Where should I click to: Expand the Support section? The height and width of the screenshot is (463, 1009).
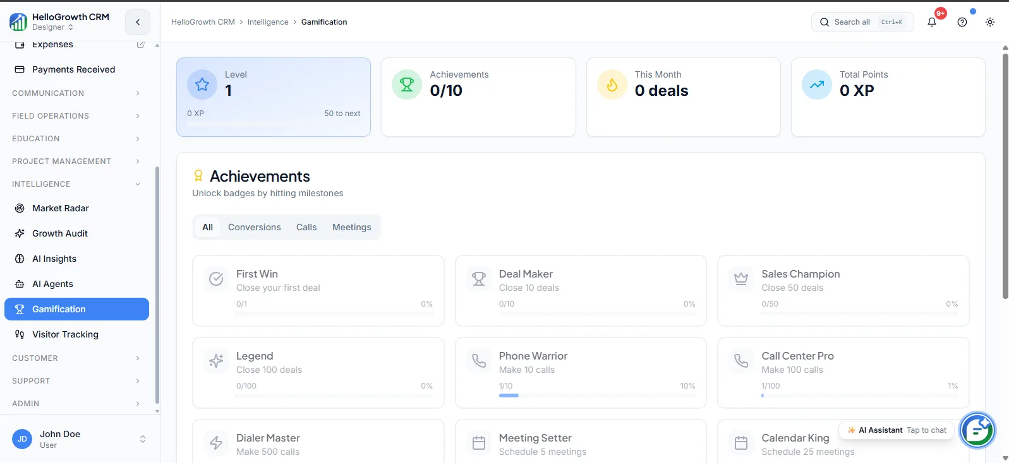coord(76,381)
